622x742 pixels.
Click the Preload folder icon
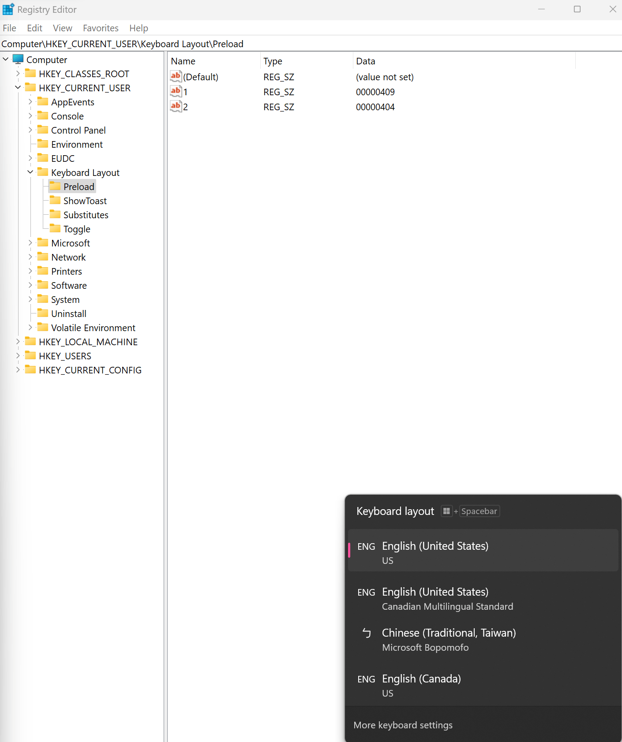55,186
